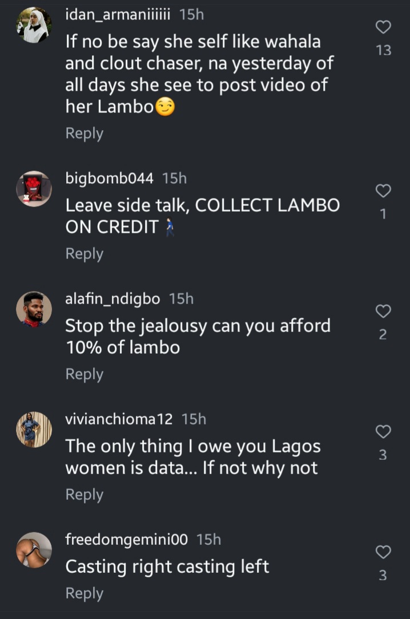
Task: Open username bigbomb044
Action: click(x=109, y=179)
